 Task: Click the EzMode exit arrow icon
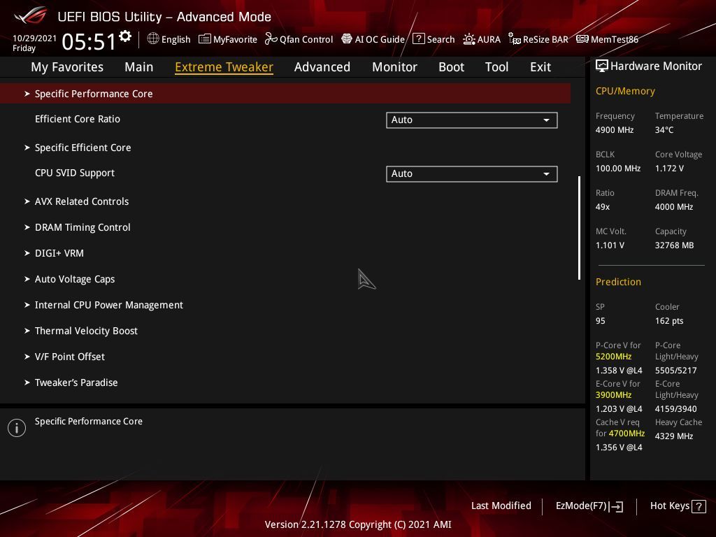tap(616, 506)
